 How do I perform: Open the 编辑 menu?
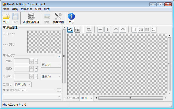(15, 9)
